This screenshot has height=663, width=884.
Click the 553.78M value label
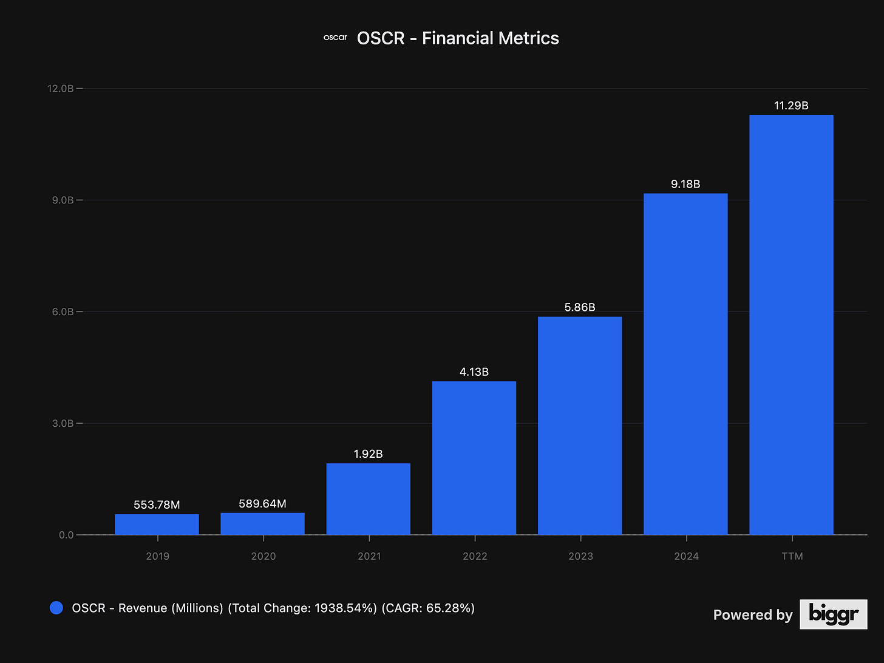[157, 505]
